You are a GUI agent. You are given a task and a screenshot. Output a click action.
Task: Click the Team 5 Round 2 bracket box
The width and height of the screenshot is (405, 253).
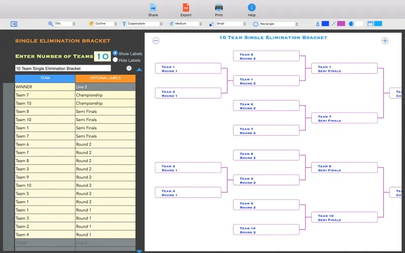click(266, 56)
